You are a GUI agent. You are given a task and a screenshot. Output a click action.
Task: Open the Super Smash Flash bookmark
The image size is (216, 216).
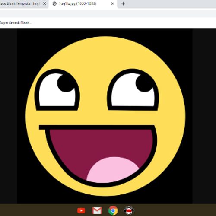coord(16,23)
